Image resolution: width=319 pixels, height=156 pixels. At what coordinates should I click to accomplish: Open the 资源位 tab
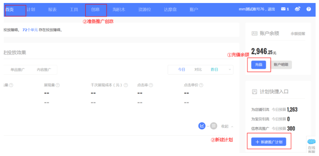click(x=145, y=9)
